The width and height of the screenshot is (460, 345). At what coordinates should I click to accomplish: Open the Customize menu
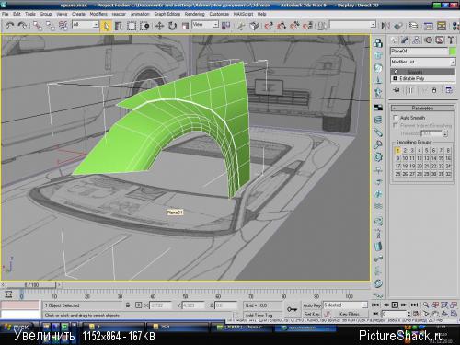[219, 14]
